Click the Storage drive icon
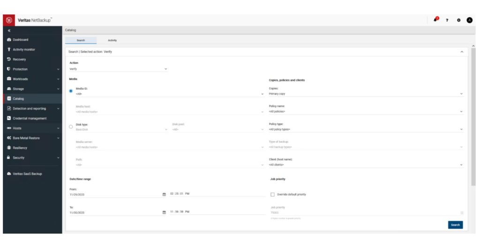This screenshot has height=240, width=480. pyautogui.click(x=9, y=89)
